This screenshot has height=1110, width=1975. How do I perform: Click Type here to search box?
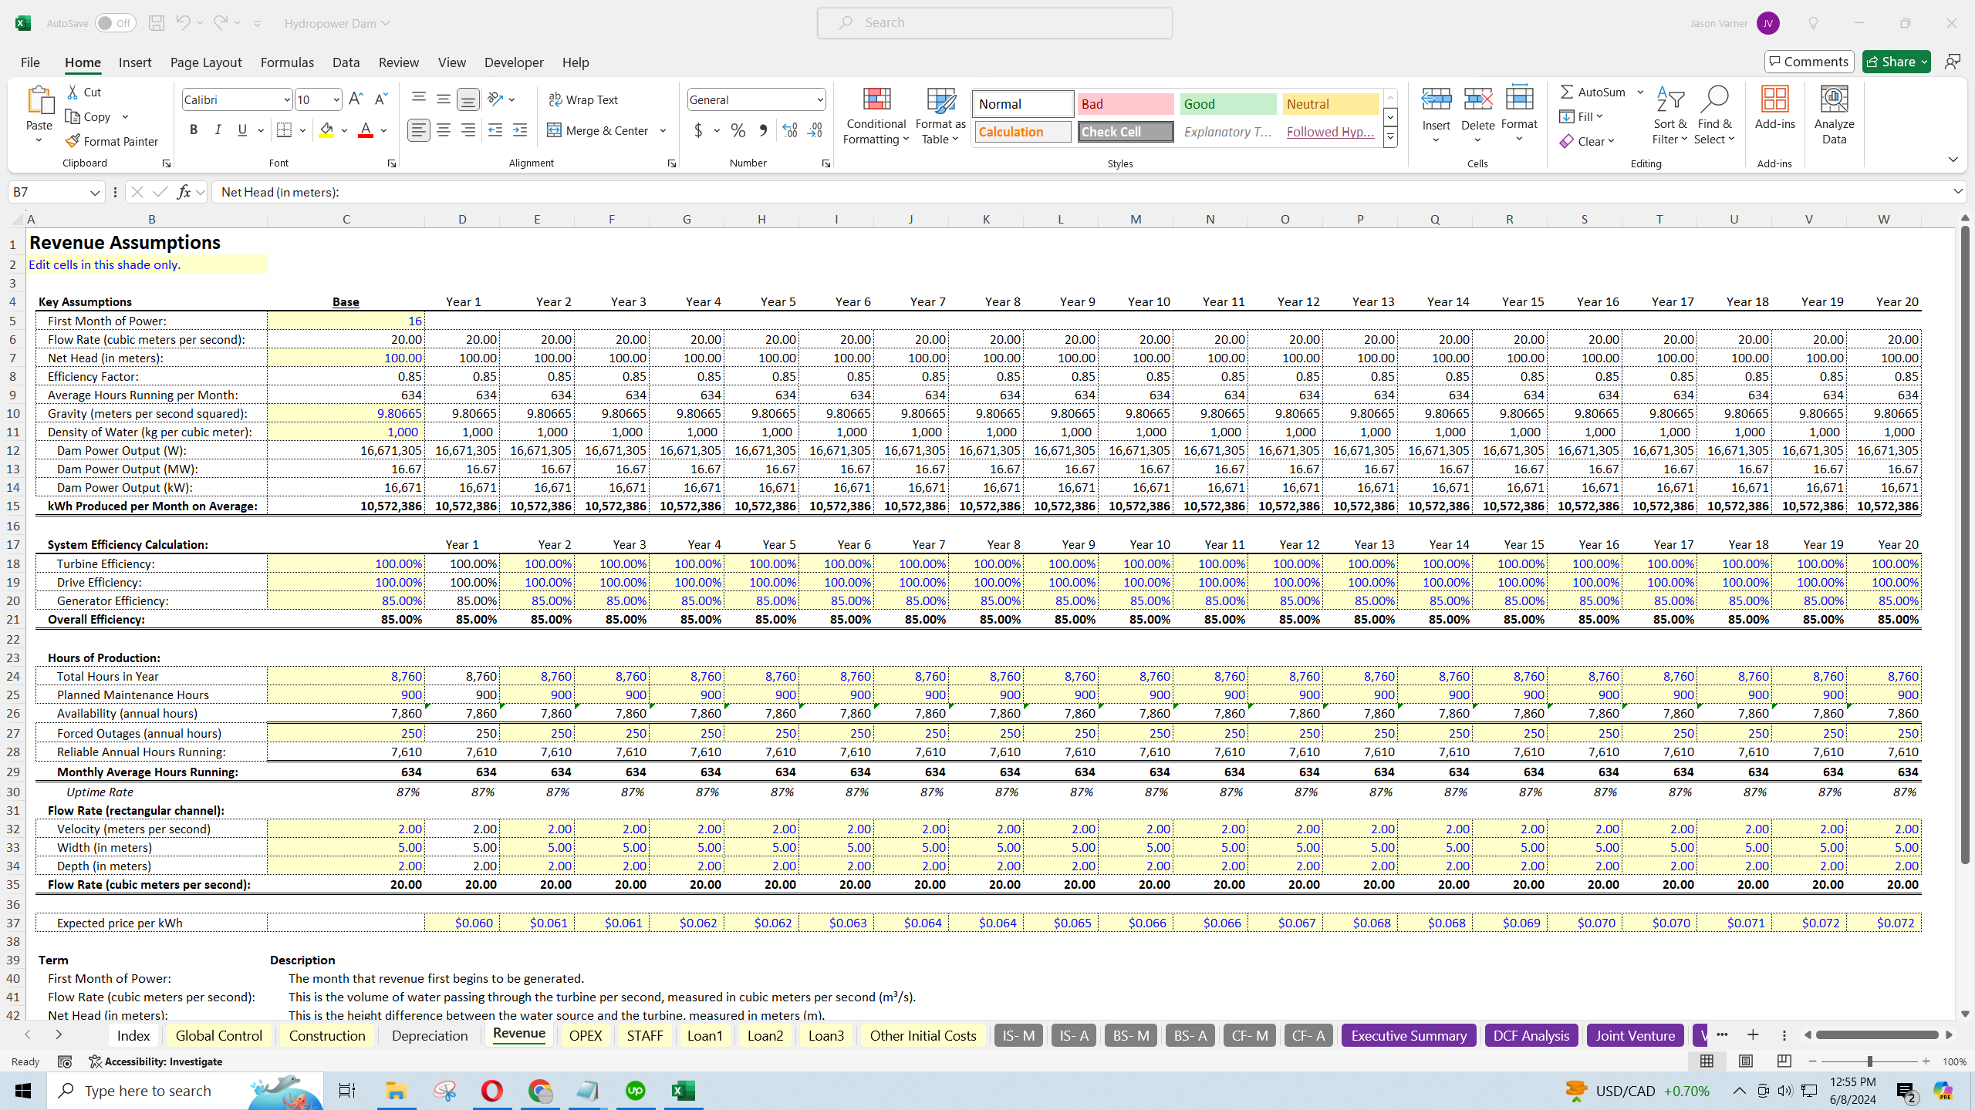185,1091
